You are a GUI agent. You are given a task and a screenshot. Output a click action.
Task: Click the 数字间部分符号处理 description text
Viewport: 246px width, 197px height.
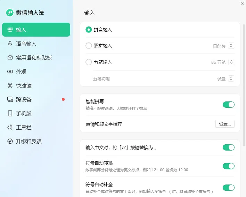pyautogui.click(x=137, y=170)
